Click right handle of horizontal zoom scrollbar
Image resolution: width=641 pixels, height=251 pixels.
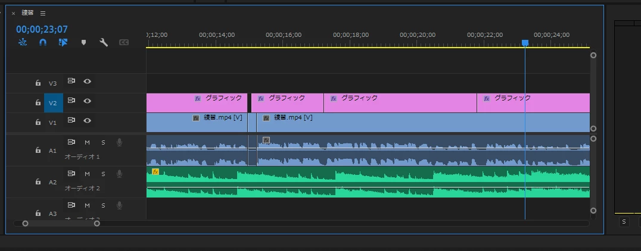97,223
